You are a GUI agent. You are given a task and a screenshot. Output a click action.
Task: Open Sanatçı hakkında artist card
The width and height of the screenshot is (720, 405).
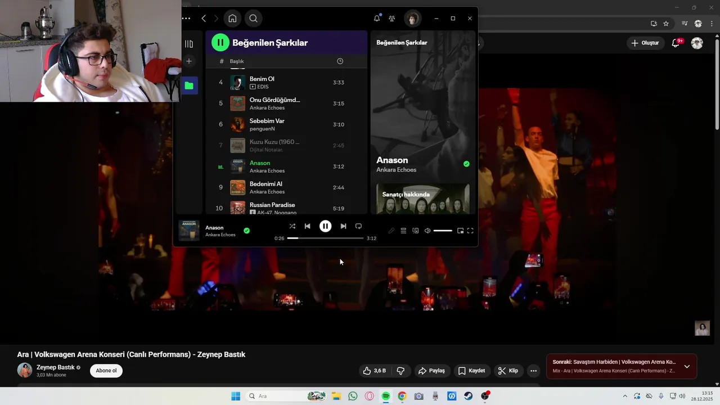[x=423, y=199]
